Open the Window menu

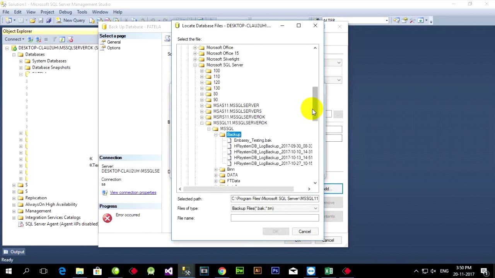100,12
